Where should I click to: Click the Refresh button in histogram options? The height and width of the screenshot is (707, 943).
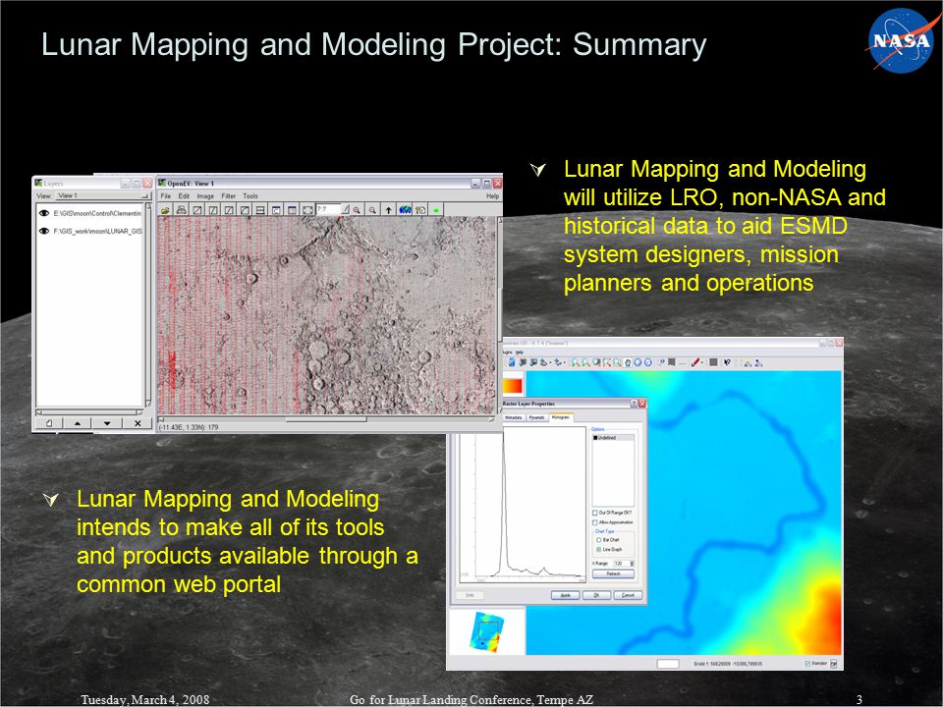613,573
